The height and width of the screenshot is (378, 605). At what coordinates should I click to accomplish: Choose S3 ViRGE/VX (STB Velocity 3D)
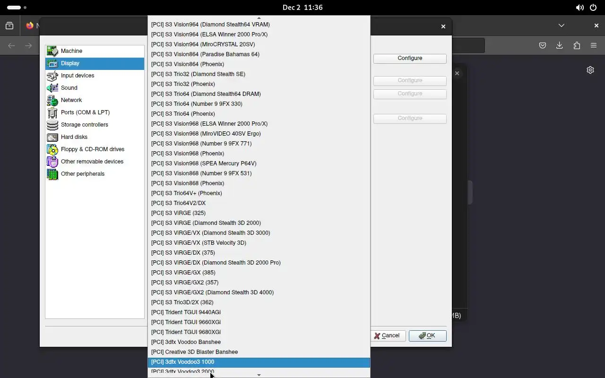point(259,243)
